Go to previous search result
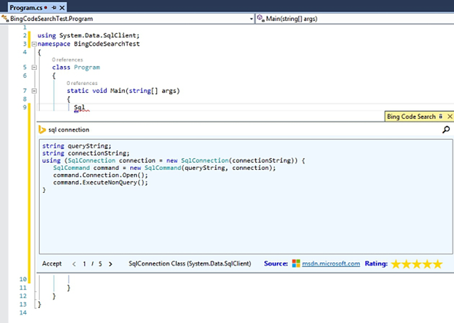This screenshot has height=323, width=454. (74, 264)
